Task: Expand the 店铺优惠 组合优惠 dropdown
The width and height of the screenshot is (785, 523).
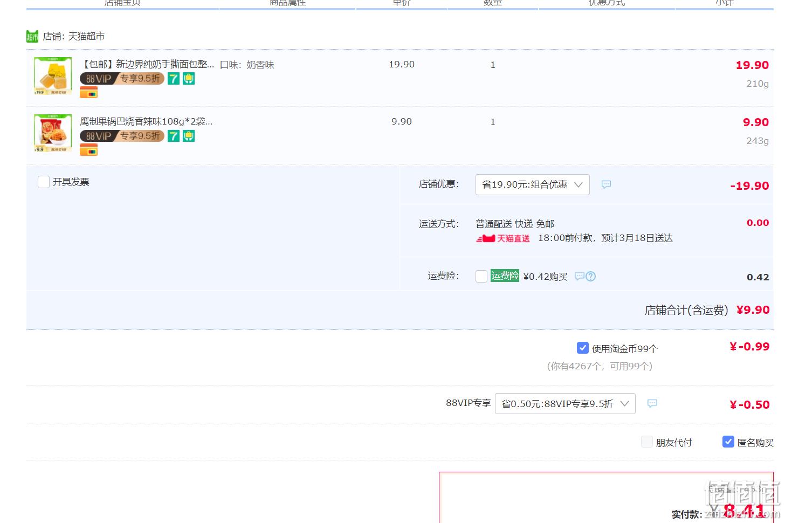Action: (533, 184)
